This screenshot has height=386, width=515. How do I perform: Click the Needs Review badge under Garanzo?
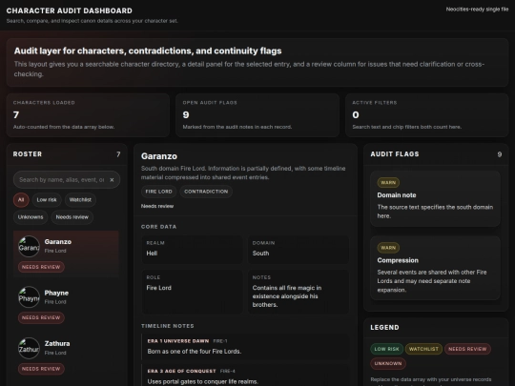point(41,267)
